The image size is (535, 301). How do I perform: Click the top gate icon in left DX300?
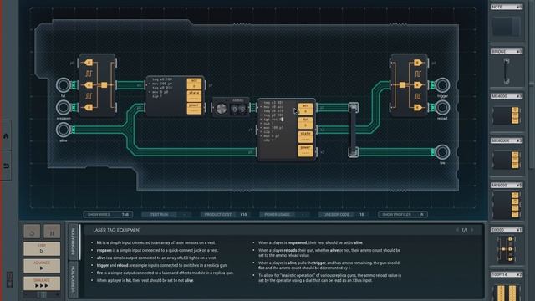coord(89,63)
